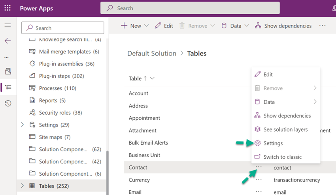The width and height of the screenshot is (336, 195).
Task: Open the Pages icon in left rail
Action: pos(8,71)
